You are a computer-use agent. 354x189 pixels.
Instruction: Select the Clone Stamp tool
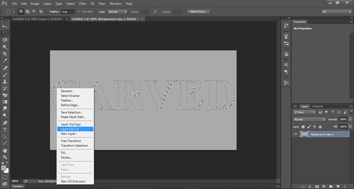point(5,81)
